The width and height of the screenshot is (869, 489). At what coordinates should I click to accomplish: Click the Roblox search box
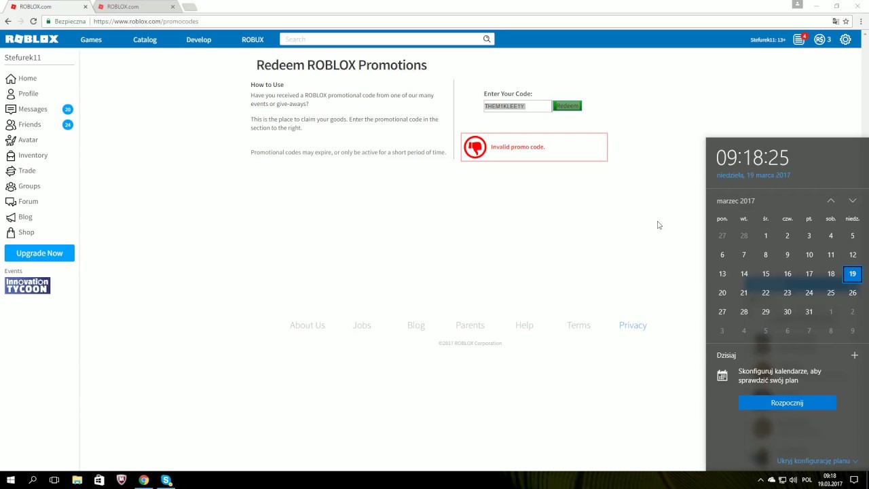point(381,39)
